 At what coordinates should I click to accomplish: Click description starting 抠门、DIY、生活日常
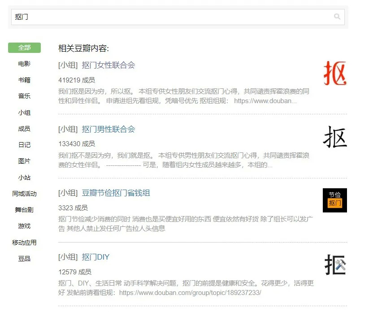(x=186, y=288)
